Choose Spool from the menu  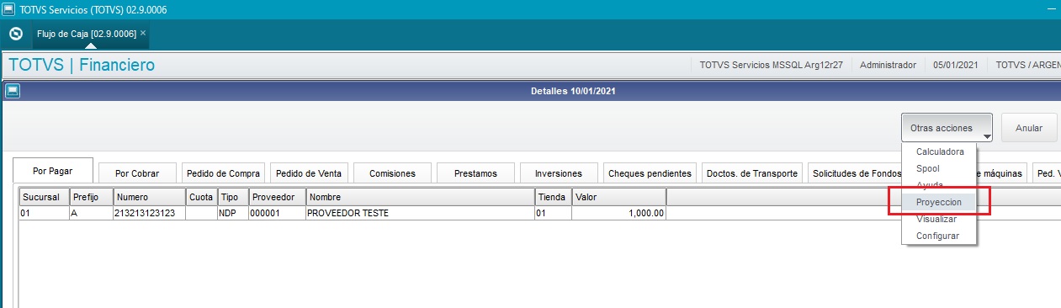click(940, 168)
